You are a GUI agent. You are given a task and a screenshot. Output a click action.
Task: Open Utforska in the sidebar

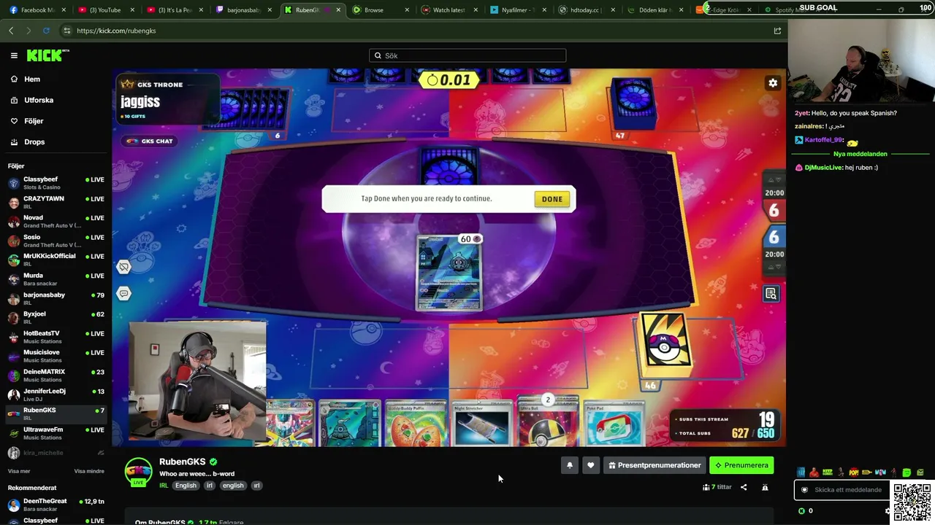(38, 100)
